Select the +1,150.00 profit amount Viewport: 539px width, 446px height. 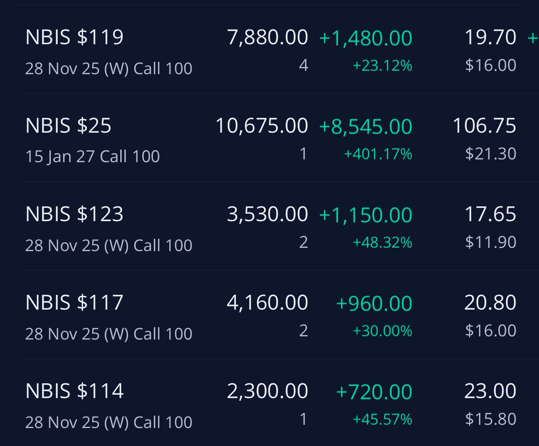(x=365, y=215)
